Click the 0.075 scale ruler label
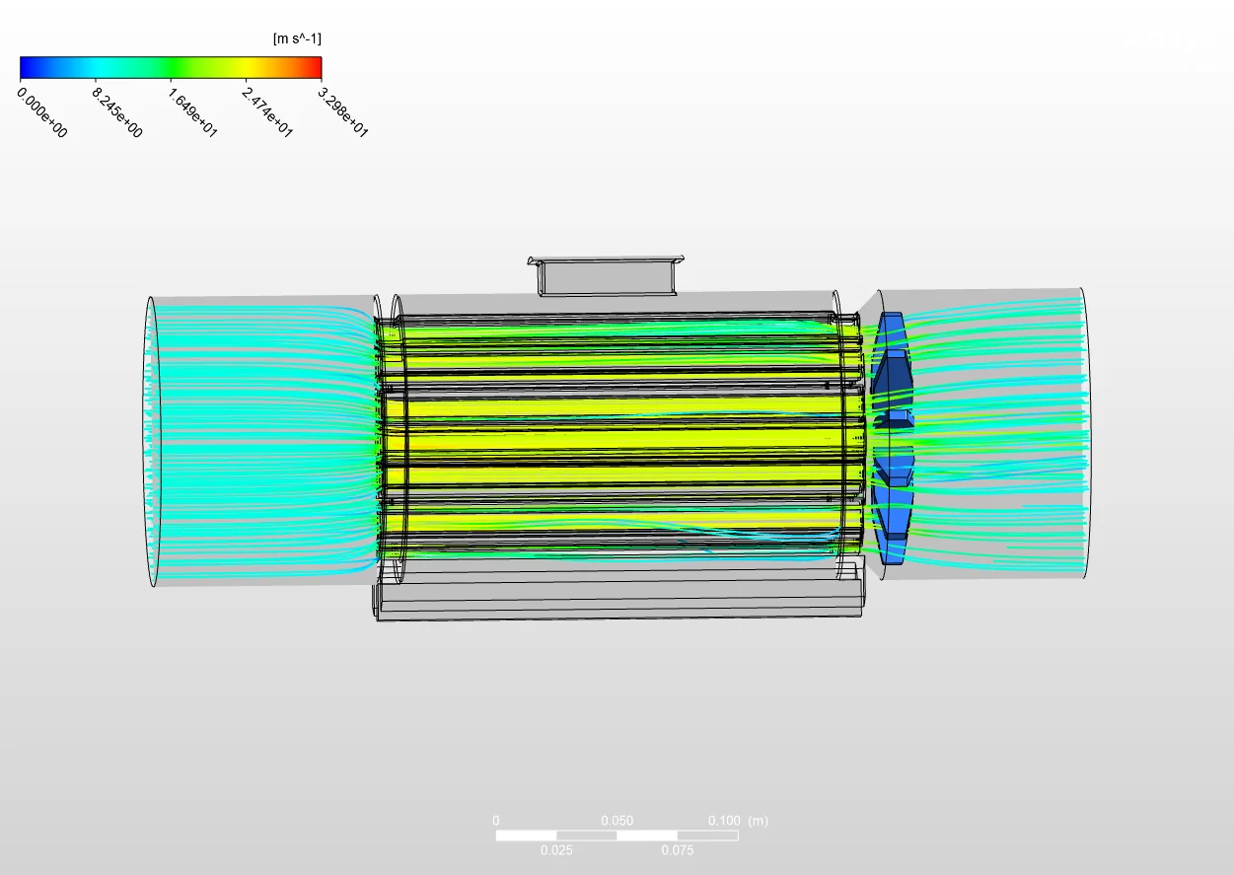1234x875 pixels. 678,850
